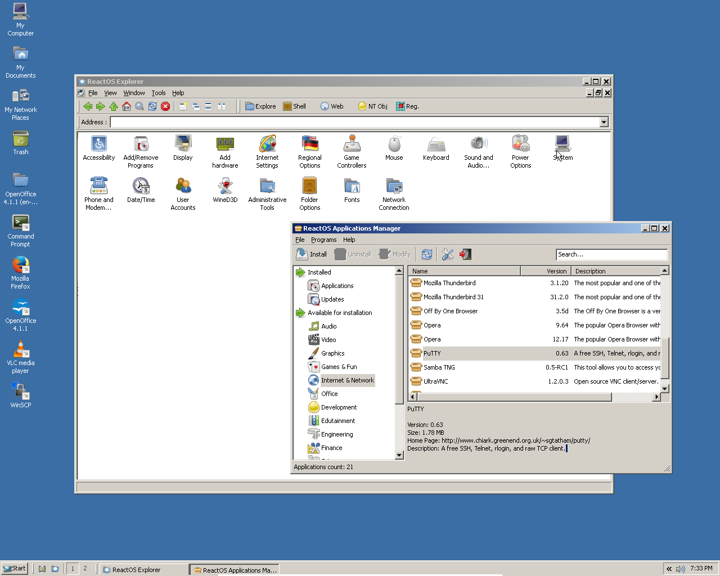Open the Accessibility control panel icon
The image size is (720, 576).
point(99,148)
